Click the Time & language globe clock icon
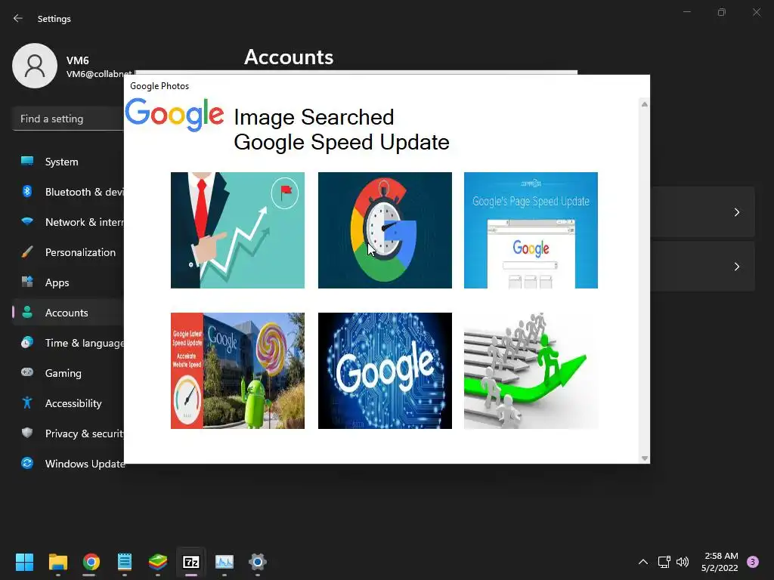 pos(27,342)
